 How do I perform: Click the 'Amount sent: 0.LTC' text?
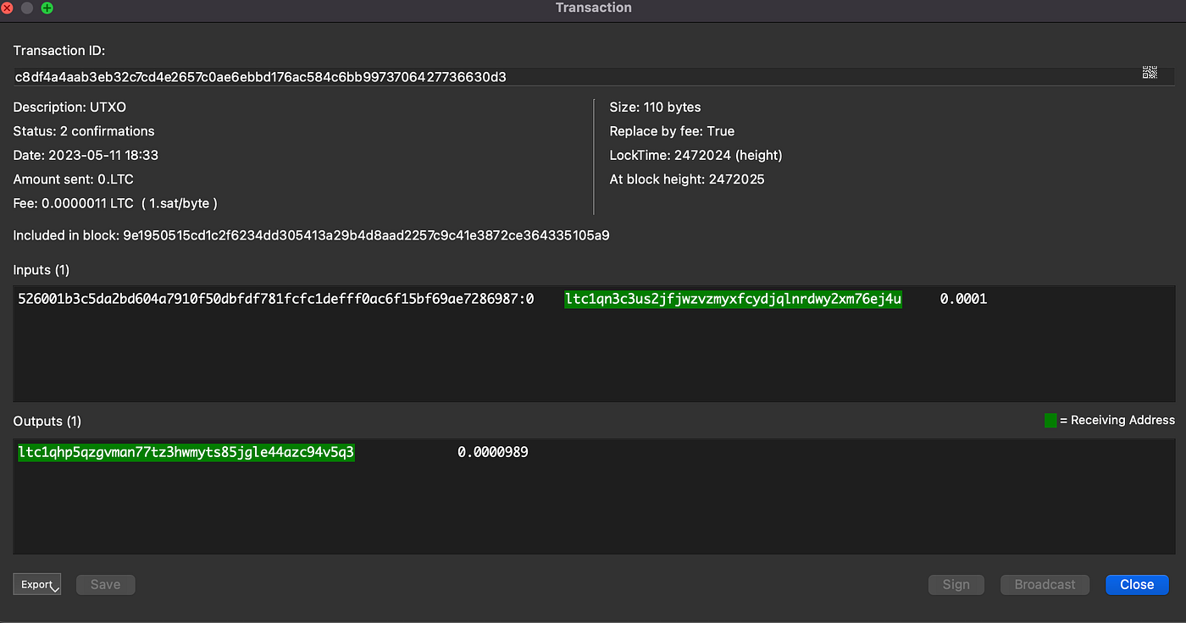click(x=74, y=179)
